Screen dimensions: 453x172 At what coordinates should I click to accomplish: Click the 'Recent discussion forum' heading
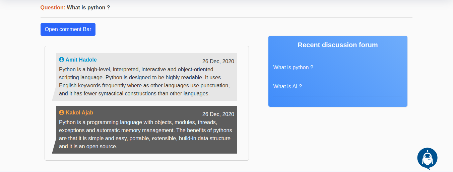tap(338, 45)
